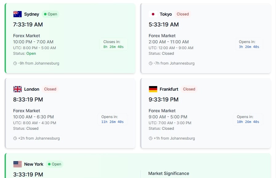The width and height of the screenshot is (276, 178).
Task: Click New York's Open status badge
Action: click(55, 164)
